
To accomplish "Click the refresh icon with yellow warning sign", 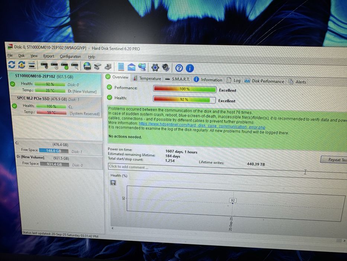I will pos(22,65).
